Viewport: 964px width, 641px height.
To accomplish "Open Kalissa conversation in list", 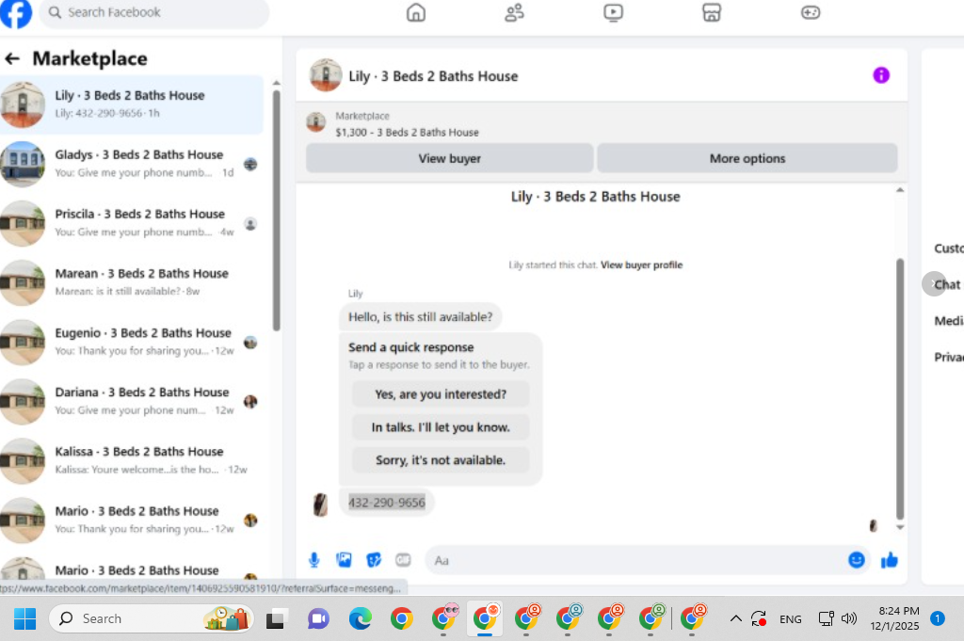I will click(132, 461).
